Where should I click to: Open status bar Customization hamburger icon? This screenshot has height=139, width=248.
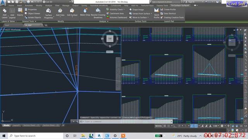(x=246, y=130)
